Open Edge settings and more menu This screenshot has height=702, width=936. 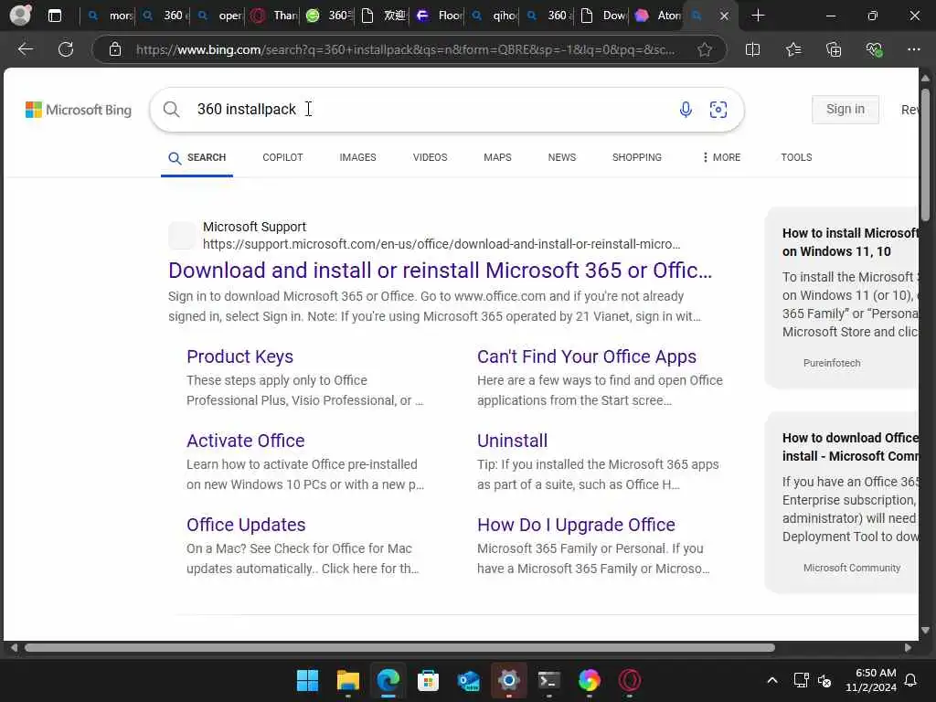pos(913,49)
